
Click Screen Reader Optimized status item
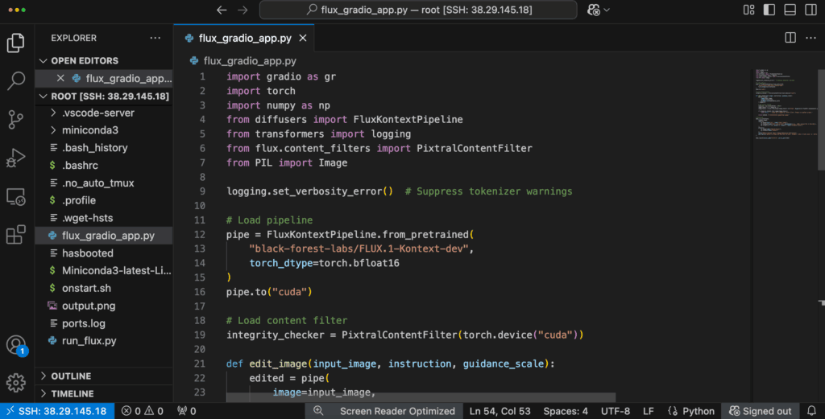coord(397,411)
